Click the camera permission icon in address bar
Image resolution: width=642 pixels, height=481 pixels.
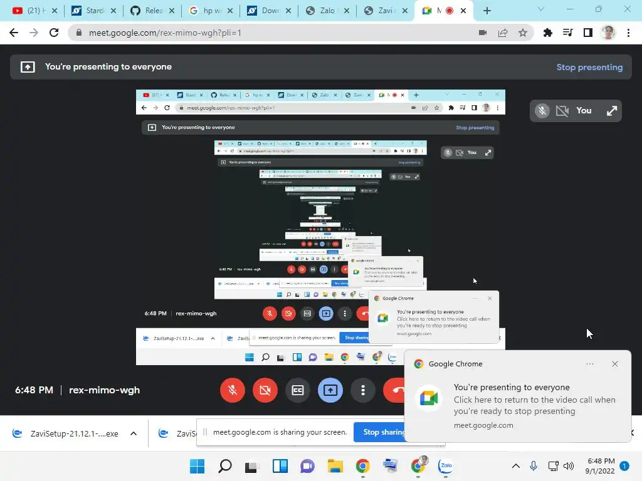pyautogui.click(x=483, y=33)
